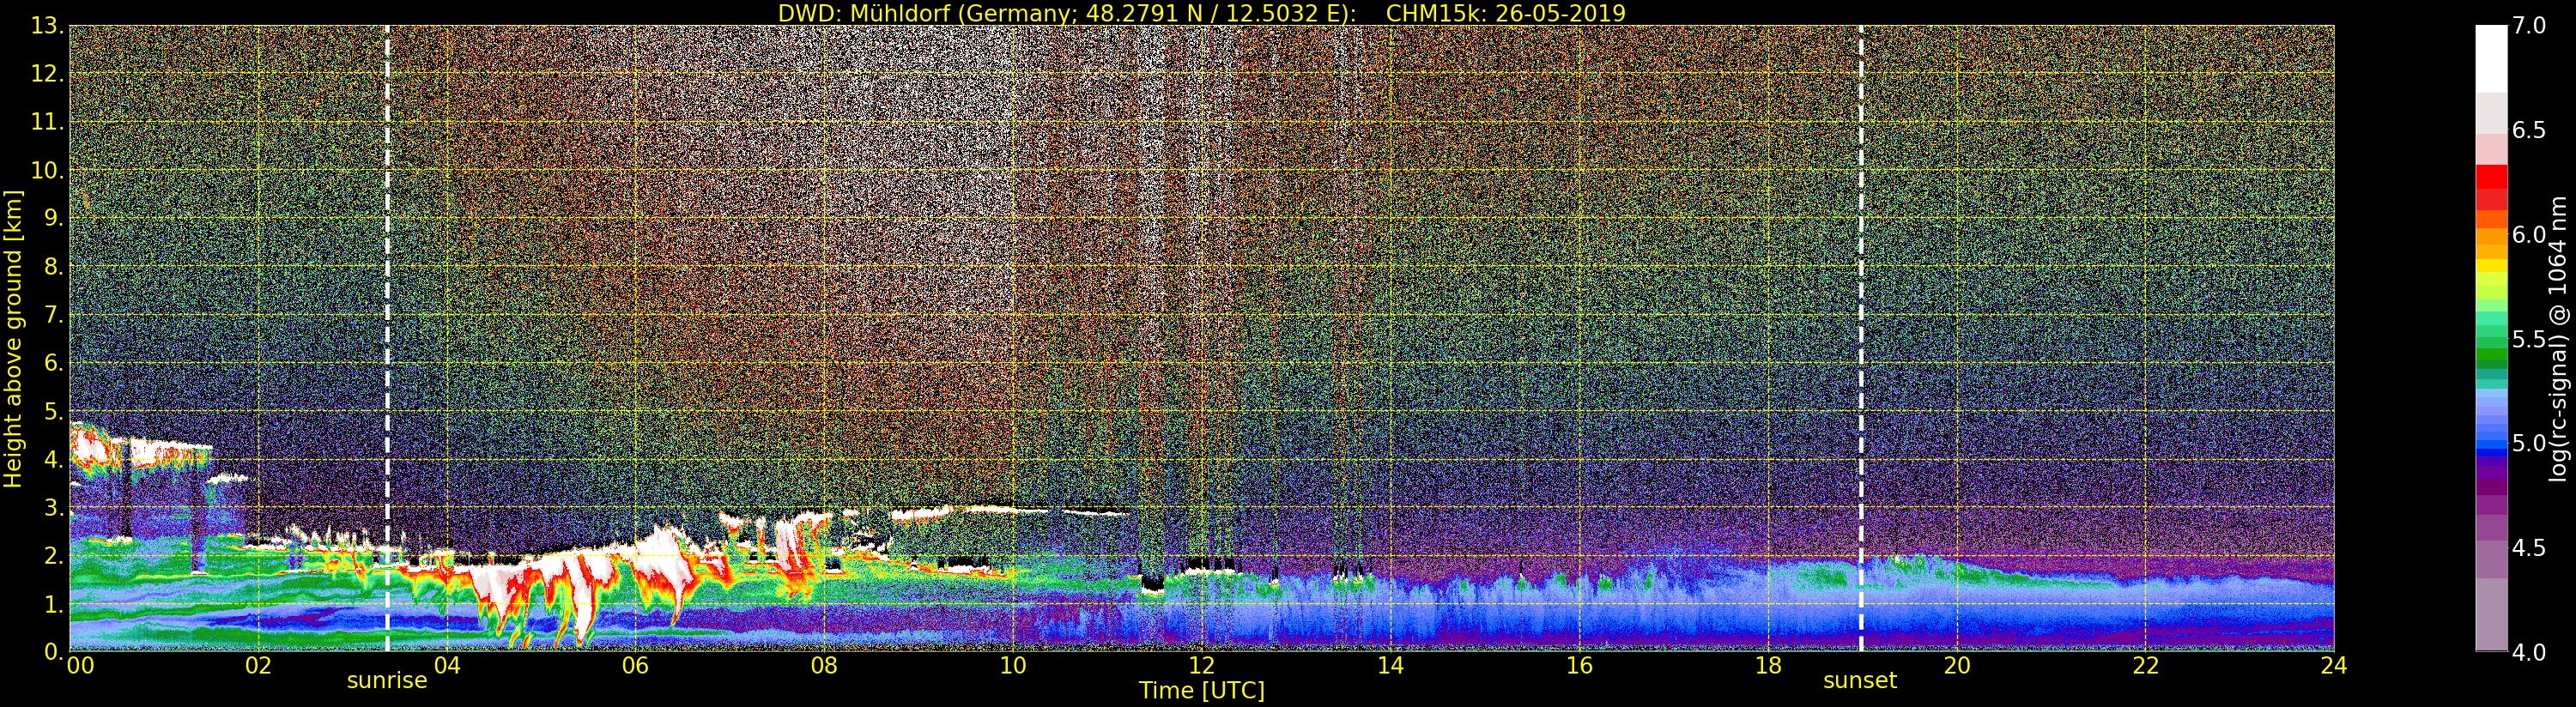The image size is (2576, 707).
Task: Click the colorbar tick value 6.5
Action: pos(2529,130)
